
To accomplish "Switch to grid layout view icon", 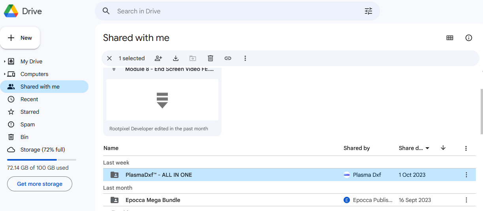I will tap(450, 38).
